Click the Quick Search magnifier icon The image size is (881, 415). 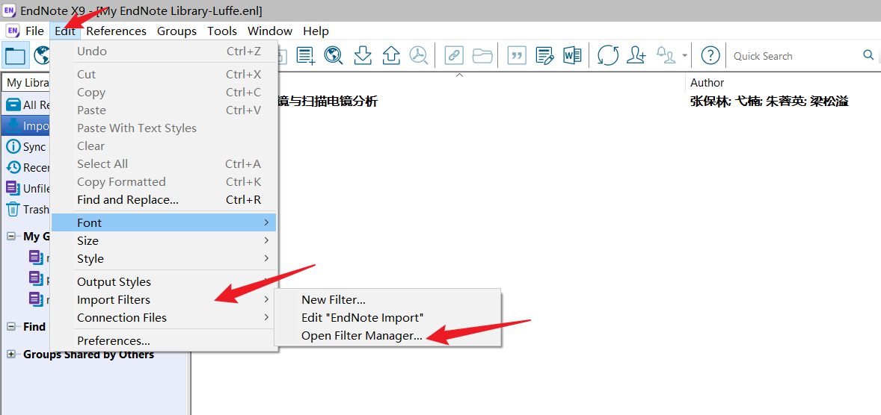tap(868, 55)
